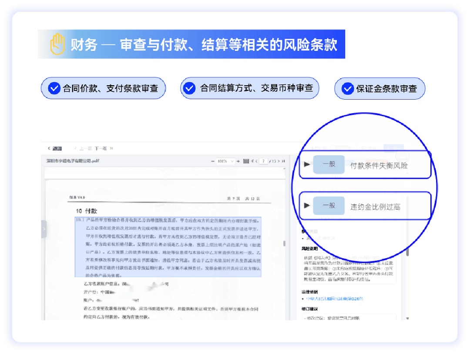Click the PDF file name 深圳市宇超电子有限公司.pdf

(73, 161)
